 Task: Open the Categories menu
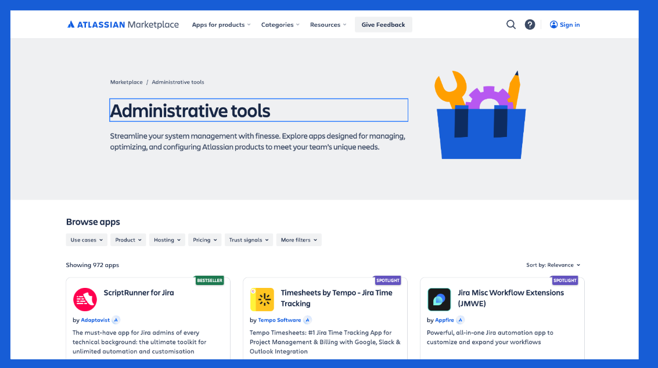280,24
